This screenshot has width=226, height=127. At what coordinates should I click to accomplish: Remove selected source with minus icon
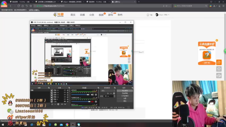(x=55, y=104)
